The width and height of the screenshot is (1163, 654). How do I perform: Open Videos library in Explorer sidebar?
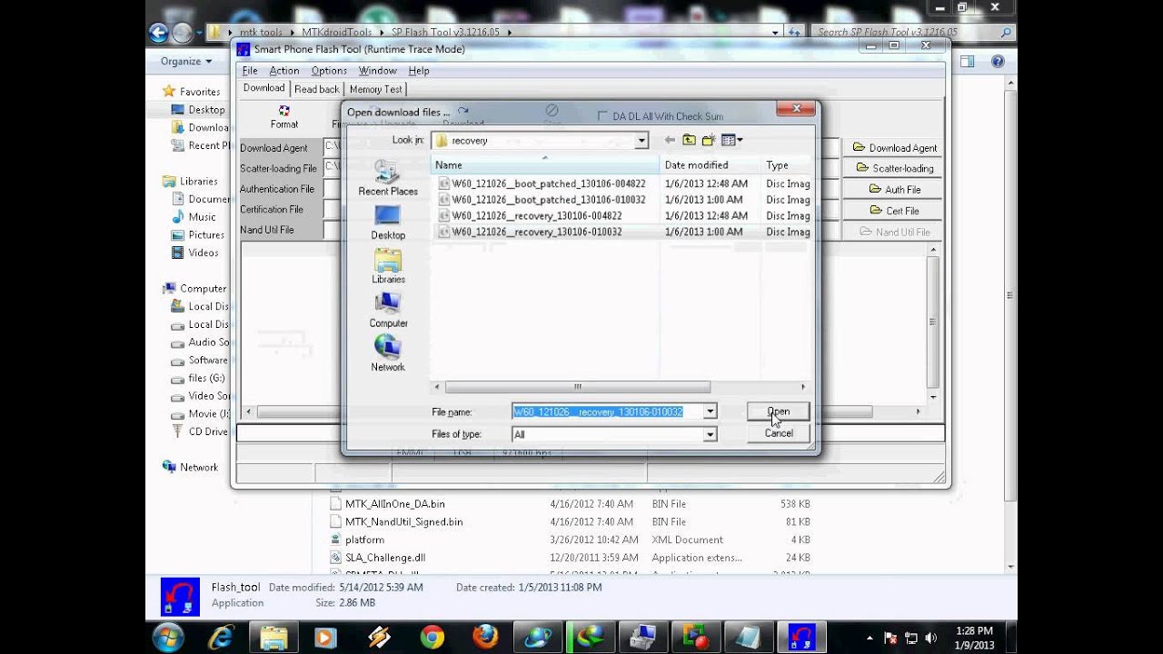pyautogui.click(x=194, y=253)
